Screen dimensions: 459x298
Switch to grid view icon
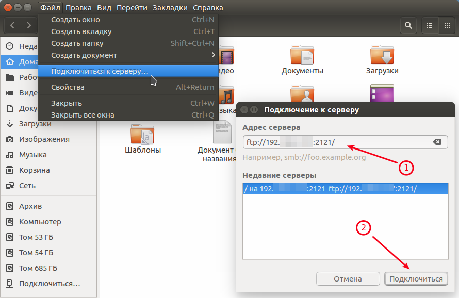coord(447,25)
